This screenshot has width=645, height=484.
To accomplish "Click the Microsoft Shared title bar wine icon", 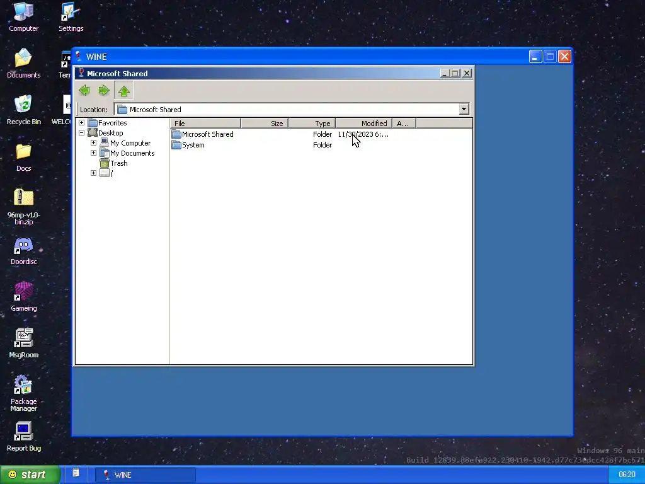I will [x=81, y=73].
